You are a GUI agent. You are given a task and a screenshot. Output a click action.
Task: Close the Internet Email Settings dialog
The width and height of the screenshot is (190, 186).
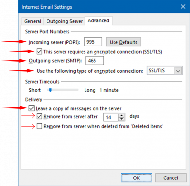coord(183,7)
